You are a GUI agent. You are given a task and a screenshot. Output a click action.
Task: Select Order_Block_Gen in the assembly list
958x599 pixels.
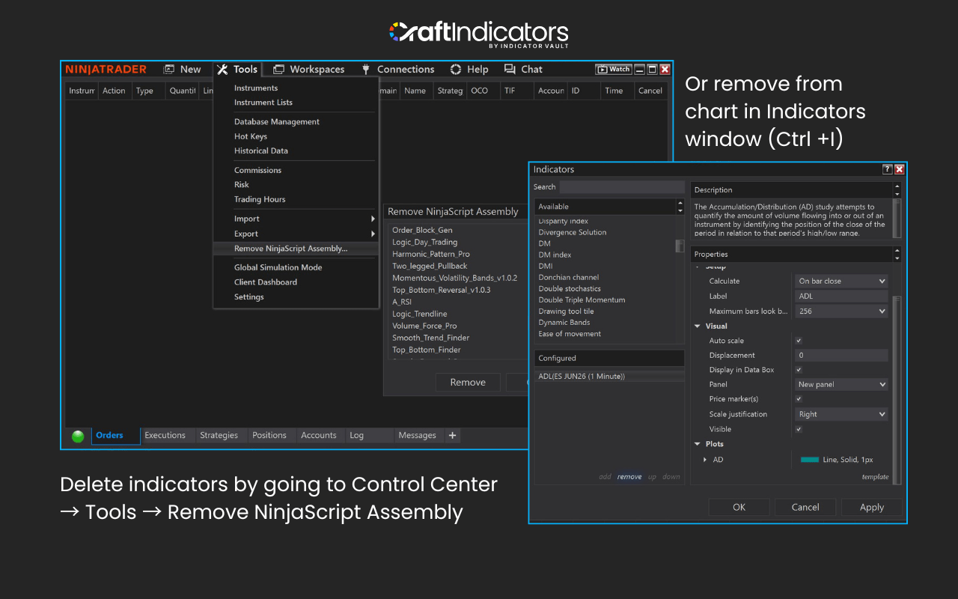[x=422, y=230]
